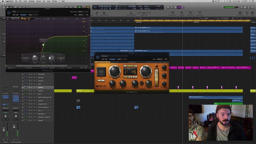The image size is (256, 144).
Task: Toggle the H-Delay plugin power button
Action: 98,57
